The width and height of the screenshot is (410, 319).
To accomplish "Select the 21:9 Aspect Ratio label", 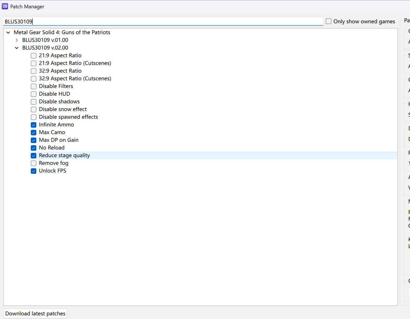I will pyautogui.click(x=60, y=55).
